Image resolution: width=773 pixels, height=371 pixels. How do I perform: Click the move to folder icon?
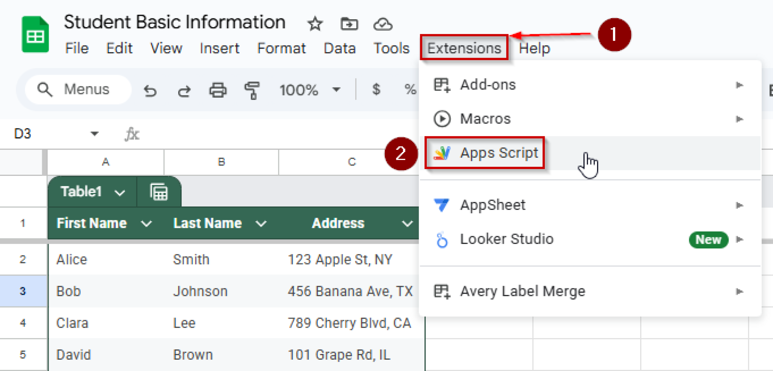click(x=349, y=24)
